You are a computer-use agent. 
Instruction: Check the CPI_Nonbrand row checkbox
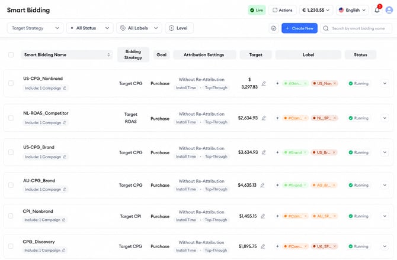11,216
